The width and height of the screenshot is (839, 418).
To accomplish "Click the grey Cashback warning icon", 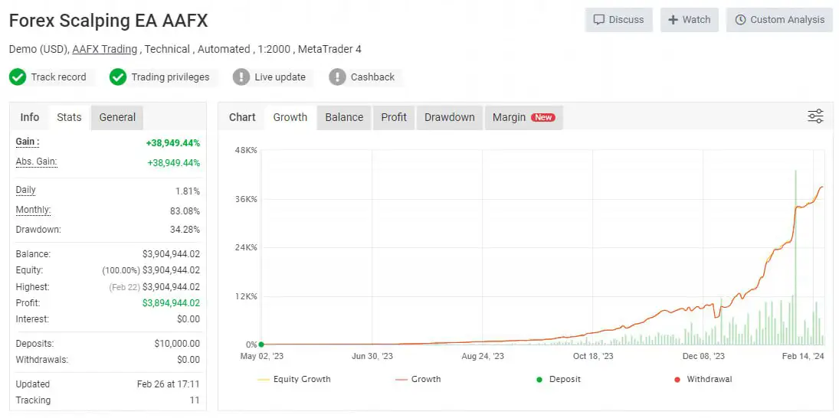I will click(337, 77).
